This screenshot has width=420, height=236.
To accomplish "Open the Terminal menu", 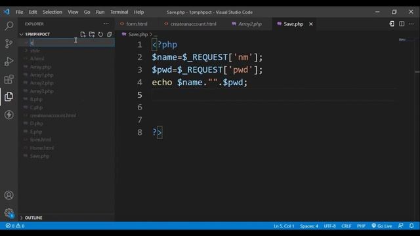I will pos(119,12).
